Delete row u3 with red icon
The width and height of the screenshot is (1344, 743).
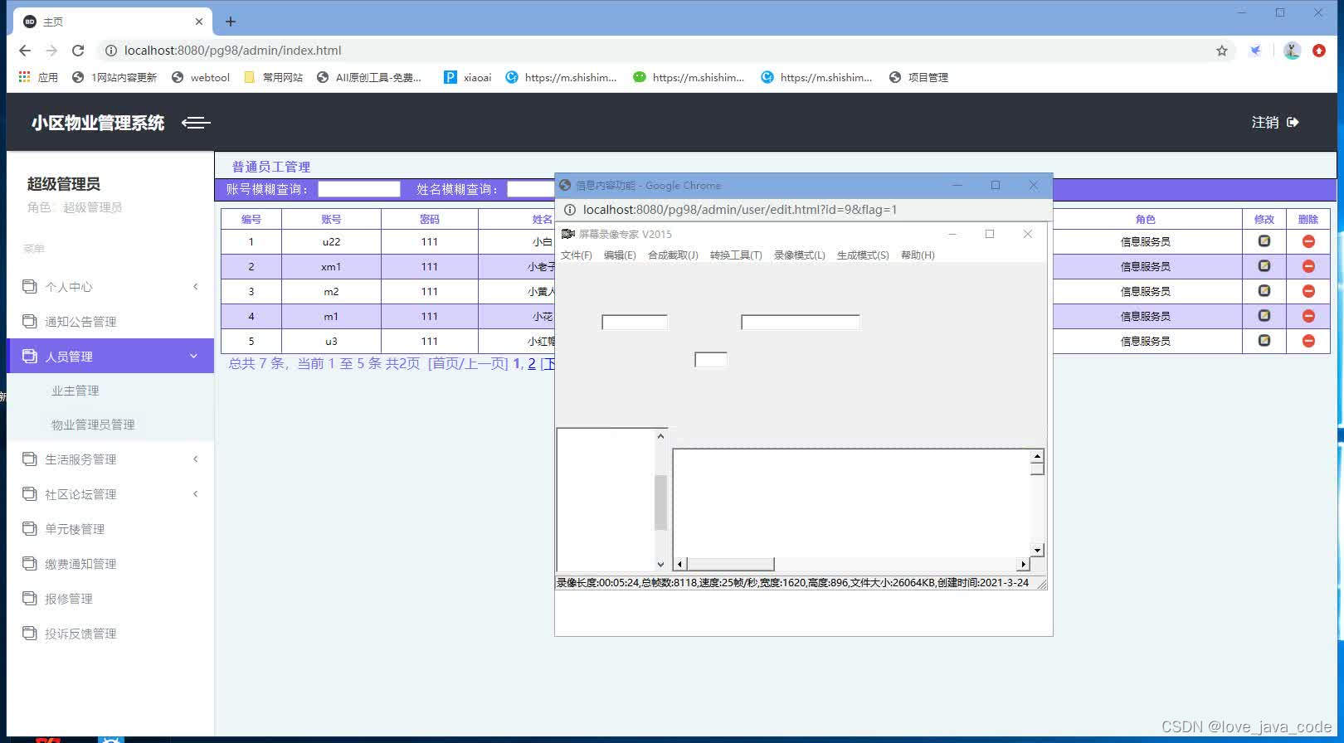(1308, 341)
